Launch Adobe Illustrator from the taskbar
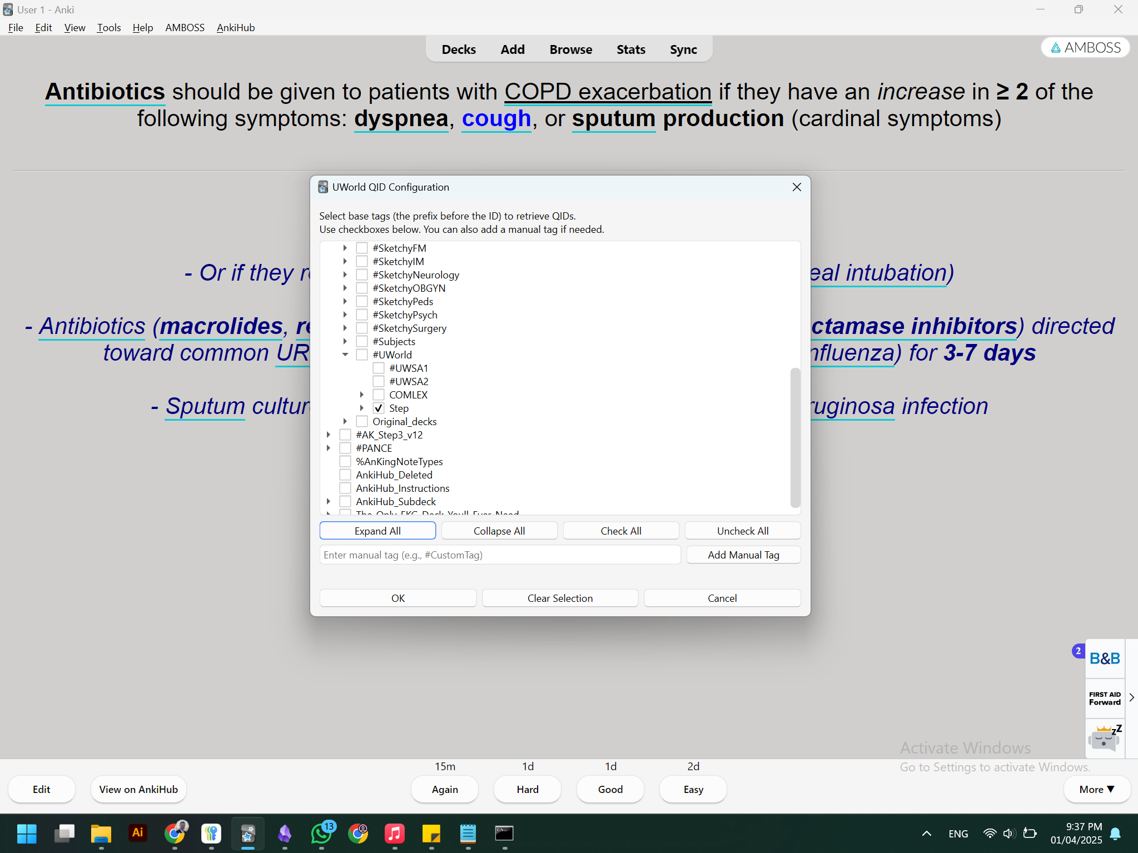The width and height of the screenshot is (1138, 853). coord(137,834)
